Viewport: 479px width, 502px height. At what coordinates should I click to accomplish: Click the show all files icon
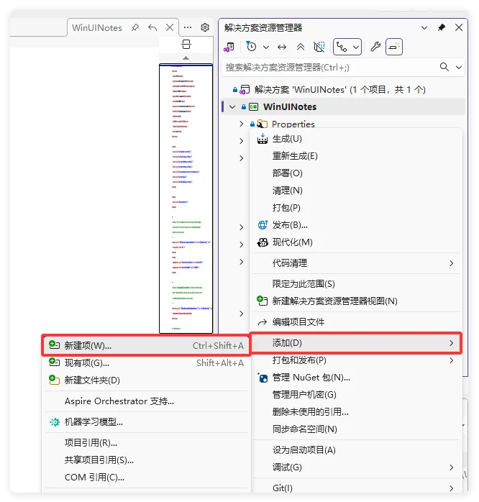pyautogui.click(x=319, y=47)
